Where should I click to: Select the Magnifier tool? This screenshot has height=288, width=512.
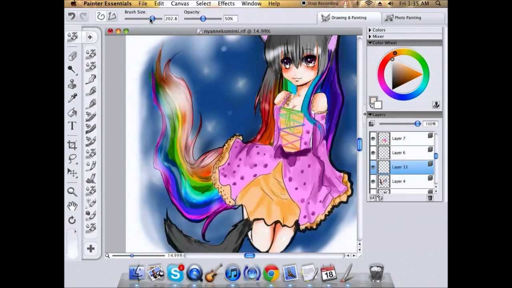pos(72,192)
